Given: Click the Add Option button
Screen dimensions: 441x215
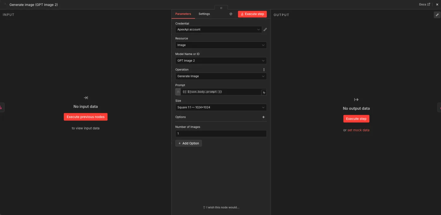Looking at the screenshot, I should click(x=189, y=143).
